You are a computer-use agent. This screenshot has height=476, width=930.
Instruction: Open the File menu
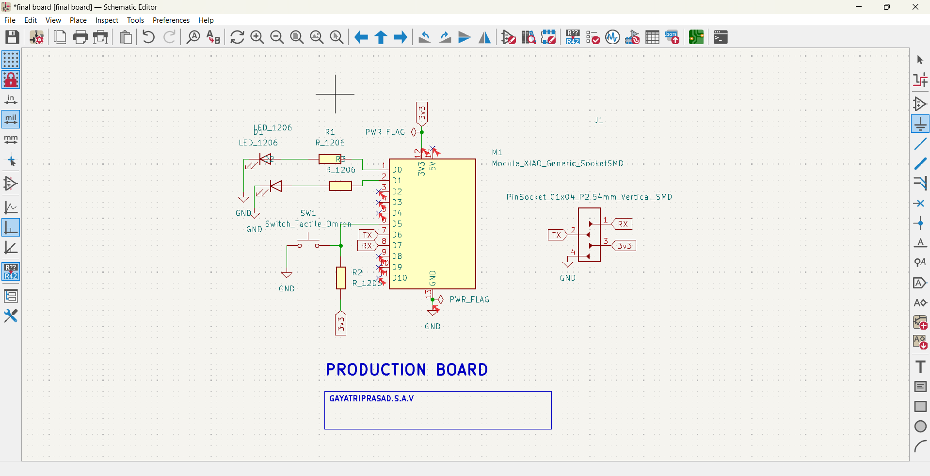[x=10, y=20]
